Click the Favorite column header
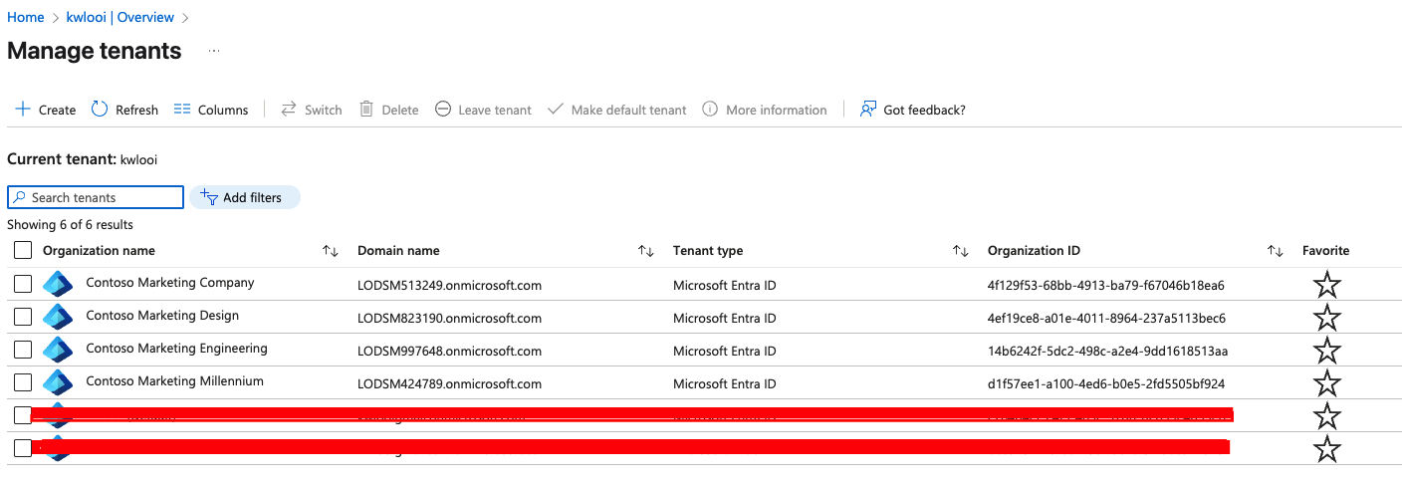Image resolution: width=1402 pixels, height=485 pixels. pos(1326,251)
